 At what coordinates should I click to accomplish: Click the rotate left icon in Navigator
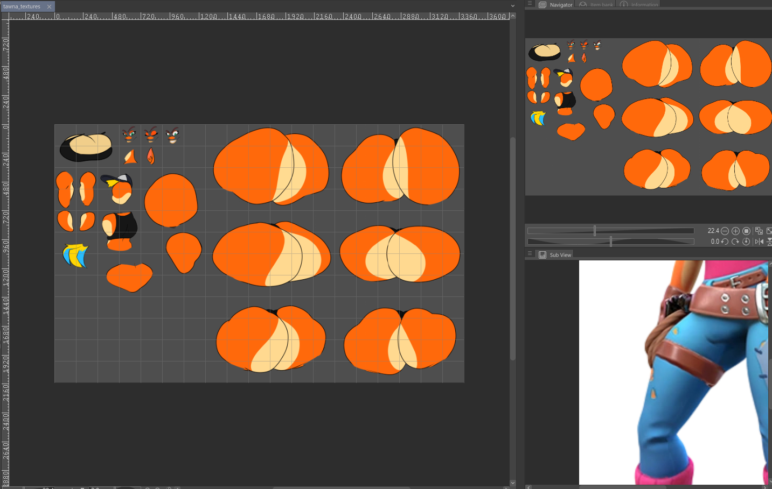(x=725, y=242)
